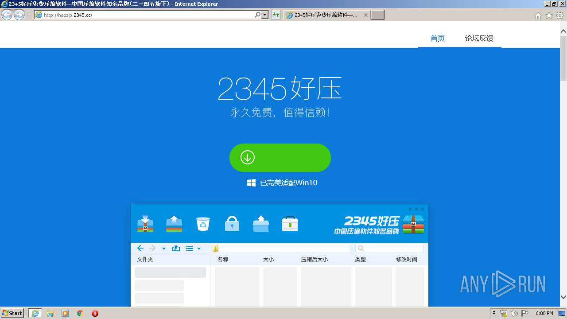
Task: Click the 名称 column header
Action: [x=223, y=259]
